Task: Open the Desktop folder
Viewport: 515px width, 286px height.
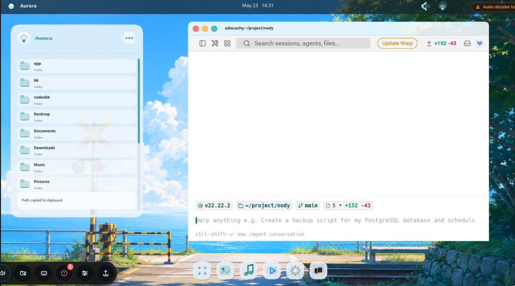Action: (x=77, y=116)
